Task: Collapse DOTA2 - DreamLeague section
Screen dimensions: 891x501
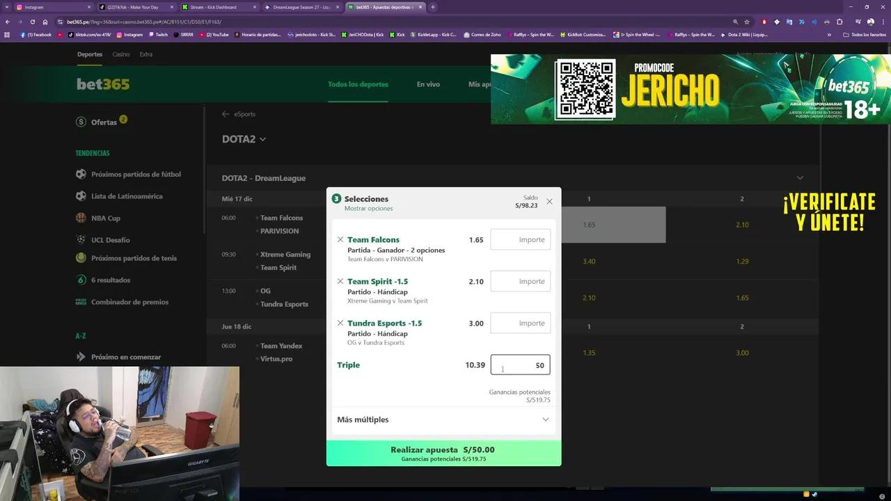Action: [x=800, y=178]
